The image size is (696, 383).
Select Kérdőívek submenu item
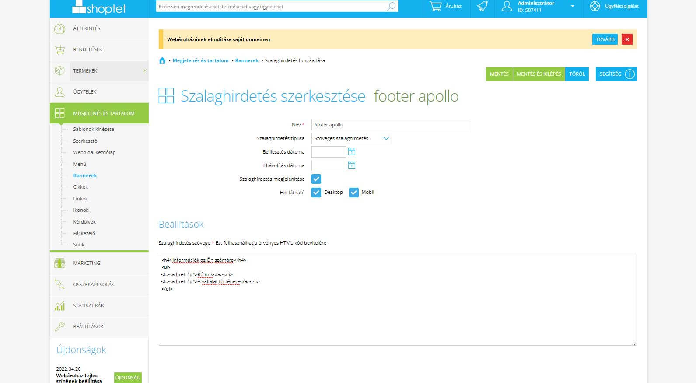coord(84,222)
